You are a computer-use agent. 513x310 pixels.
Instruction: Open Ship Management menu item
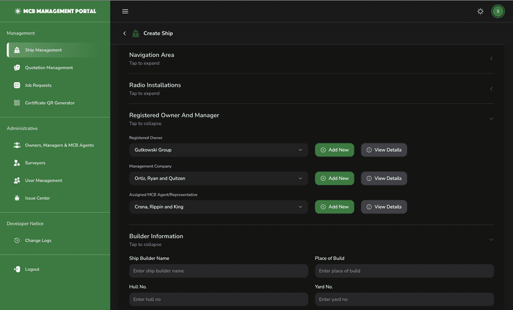[x=53, y=50]
